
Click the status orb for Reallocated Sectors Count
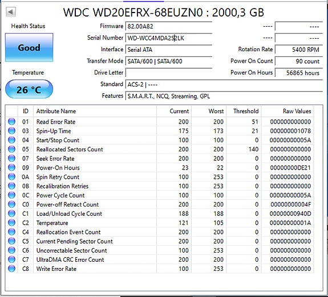pyautogui.click(x=12, y=149)
